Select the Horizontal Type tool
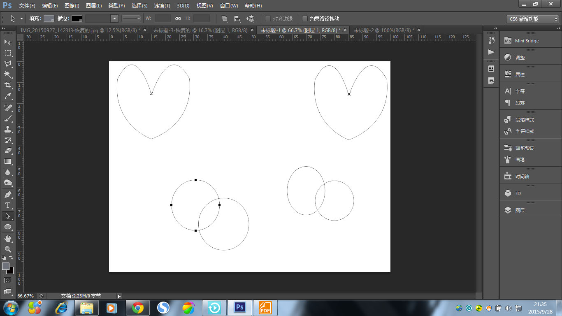Screen dimensions: 562x316 pos(8,205)
